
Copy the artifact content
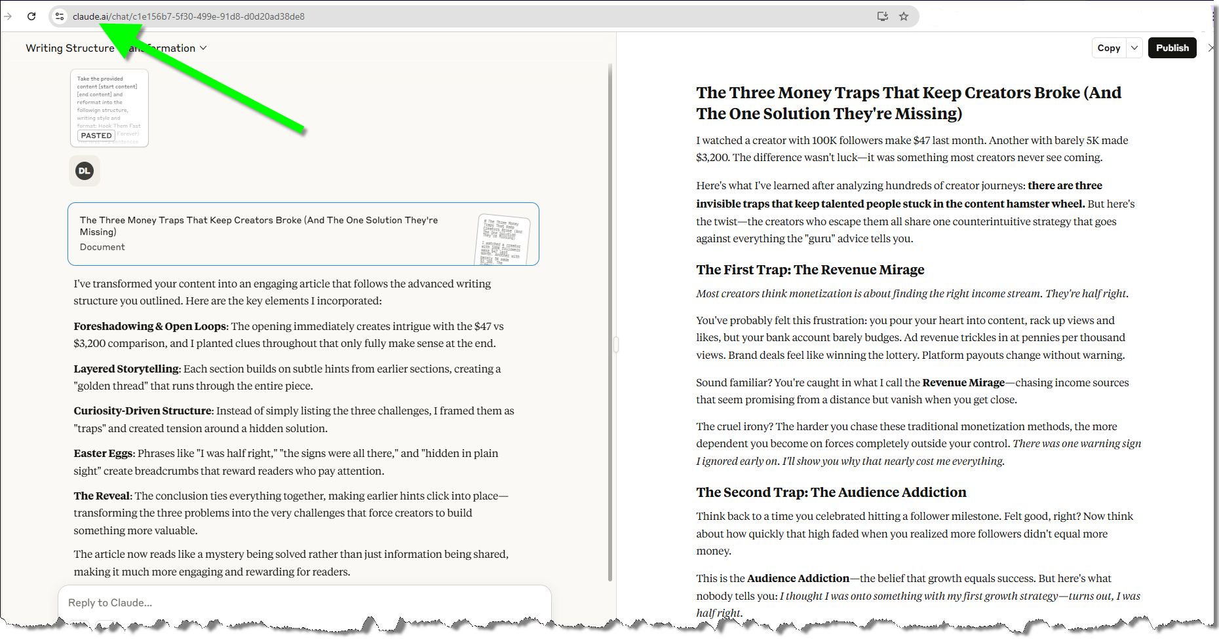click(1108, 48)
